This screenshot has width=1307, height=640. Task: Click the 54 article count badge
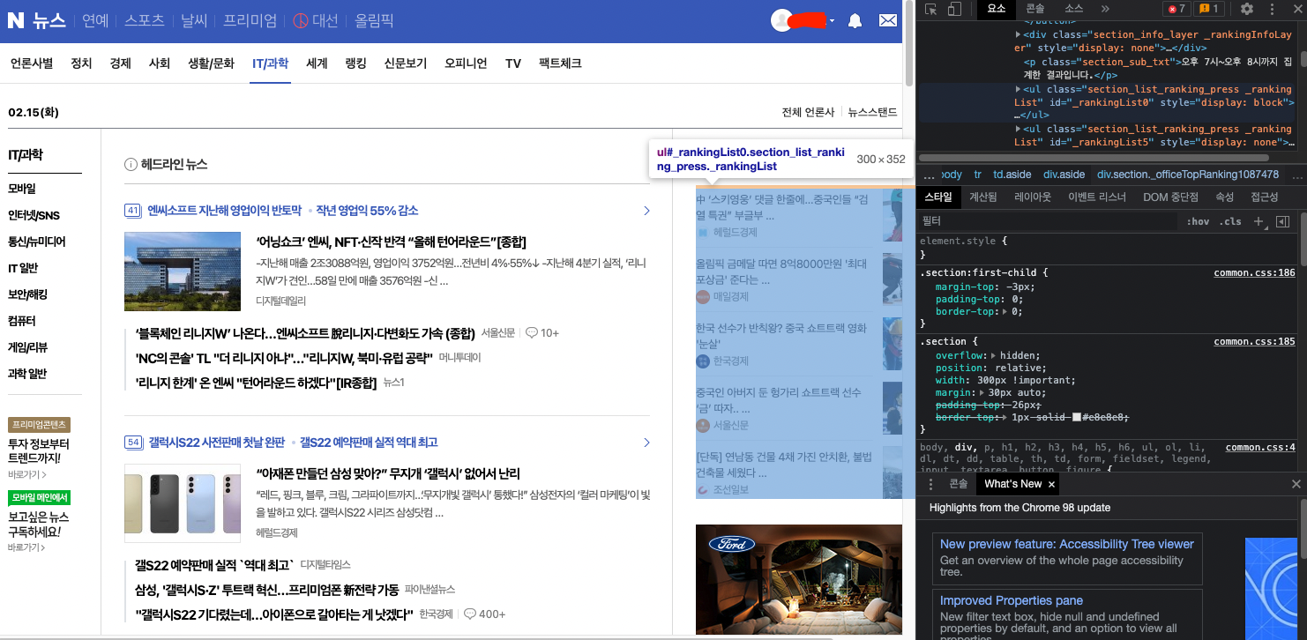point(133,443)
